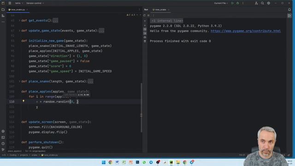Click the Coding breadcrumb in navigation bar

13,155
